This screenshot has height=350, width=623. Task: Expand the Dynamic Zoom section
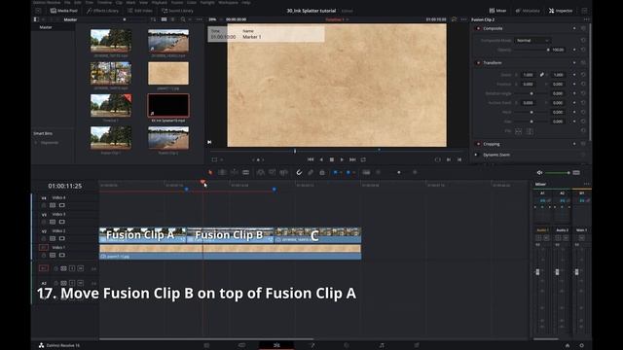click(x=496, y=155)
